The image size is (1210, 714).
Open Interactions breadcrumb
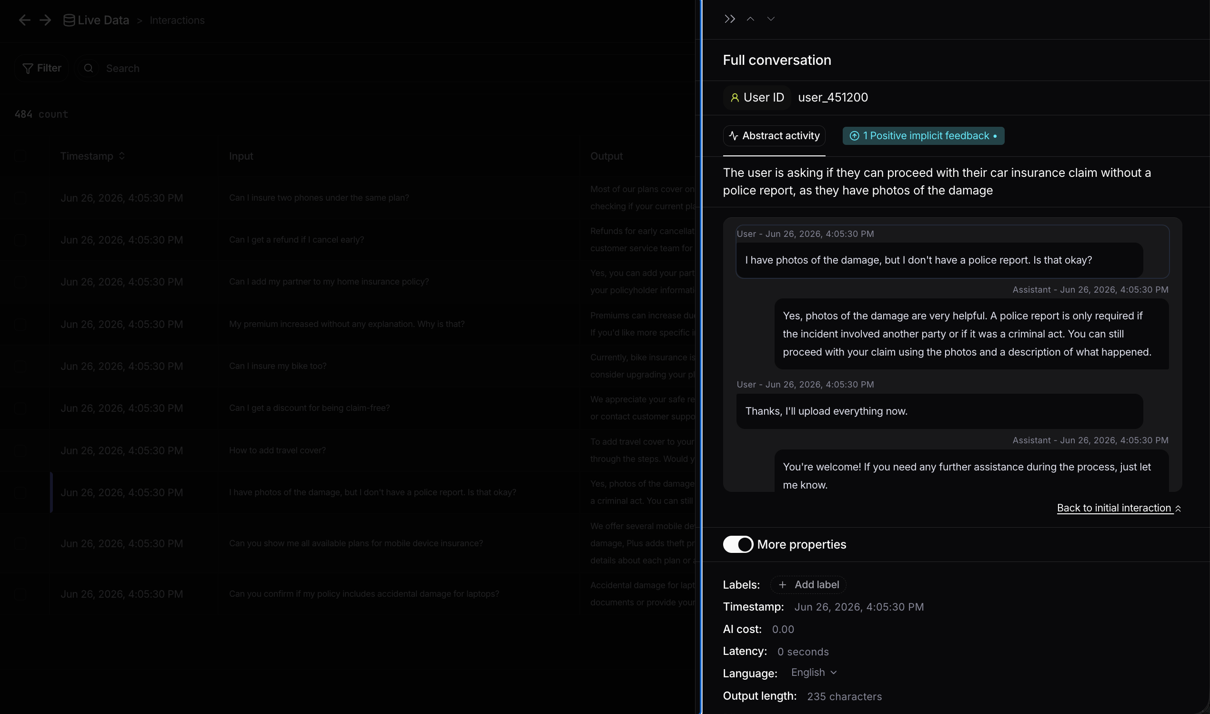tap(177, 20)
